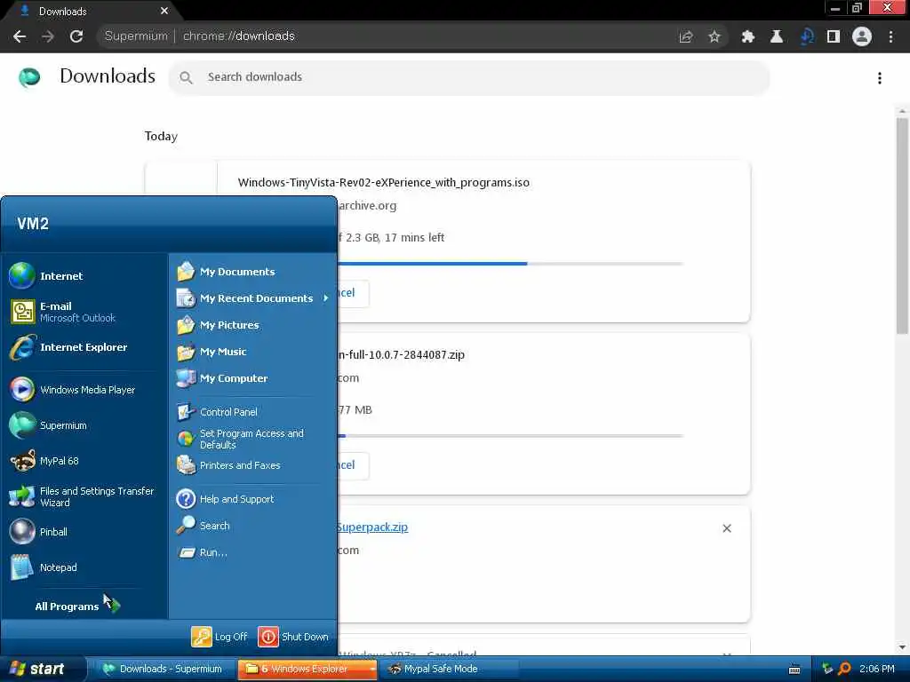Open Internet from the Start menu
This screenshot has width=910, height=682.
pyautogui.click(x=46, y=275)
